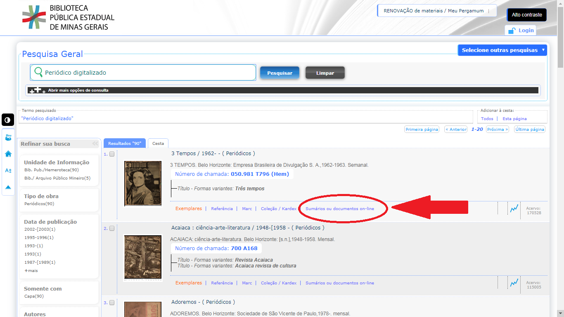The width and height of the screenshot is (564, 317).
Task: Switch to the Cesta tab
Action: [158, 144]
